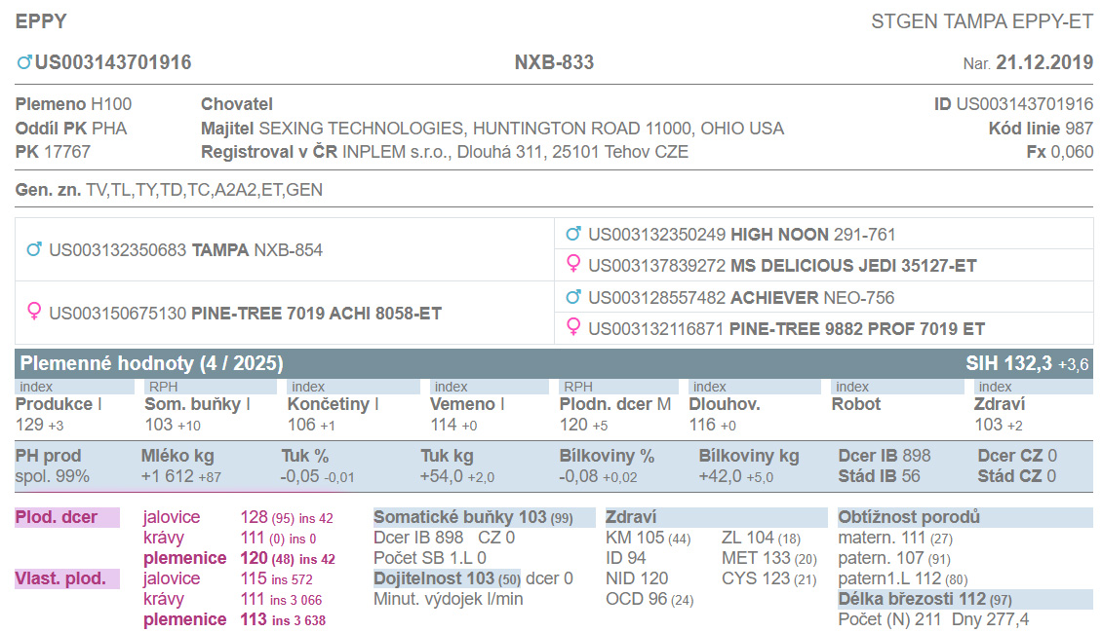Open PINE-TREE 9882 PROF 7019 ET record
1102x633 pixels.
pyautogui.click(x=786, y=329)
